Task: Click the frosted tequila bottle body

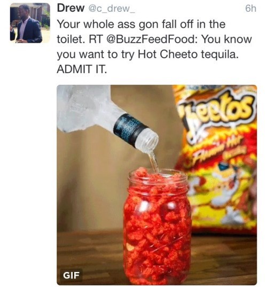Action: click(86, 108)
